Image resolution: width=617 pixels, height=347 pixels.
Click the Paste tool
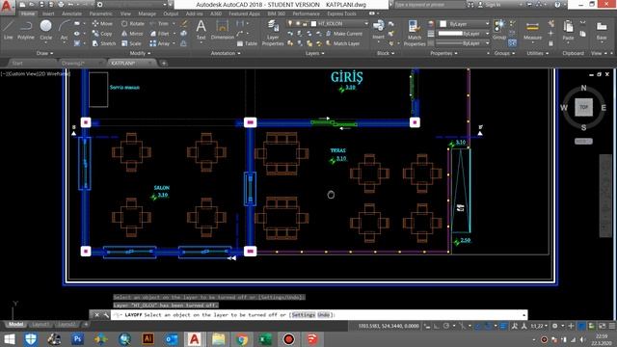[x=568, y=31]
